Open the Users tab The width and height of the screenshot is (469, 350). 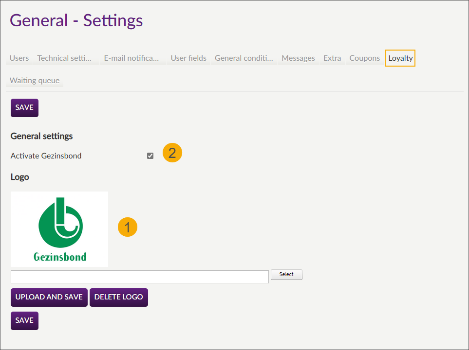[x=19, y=58]
